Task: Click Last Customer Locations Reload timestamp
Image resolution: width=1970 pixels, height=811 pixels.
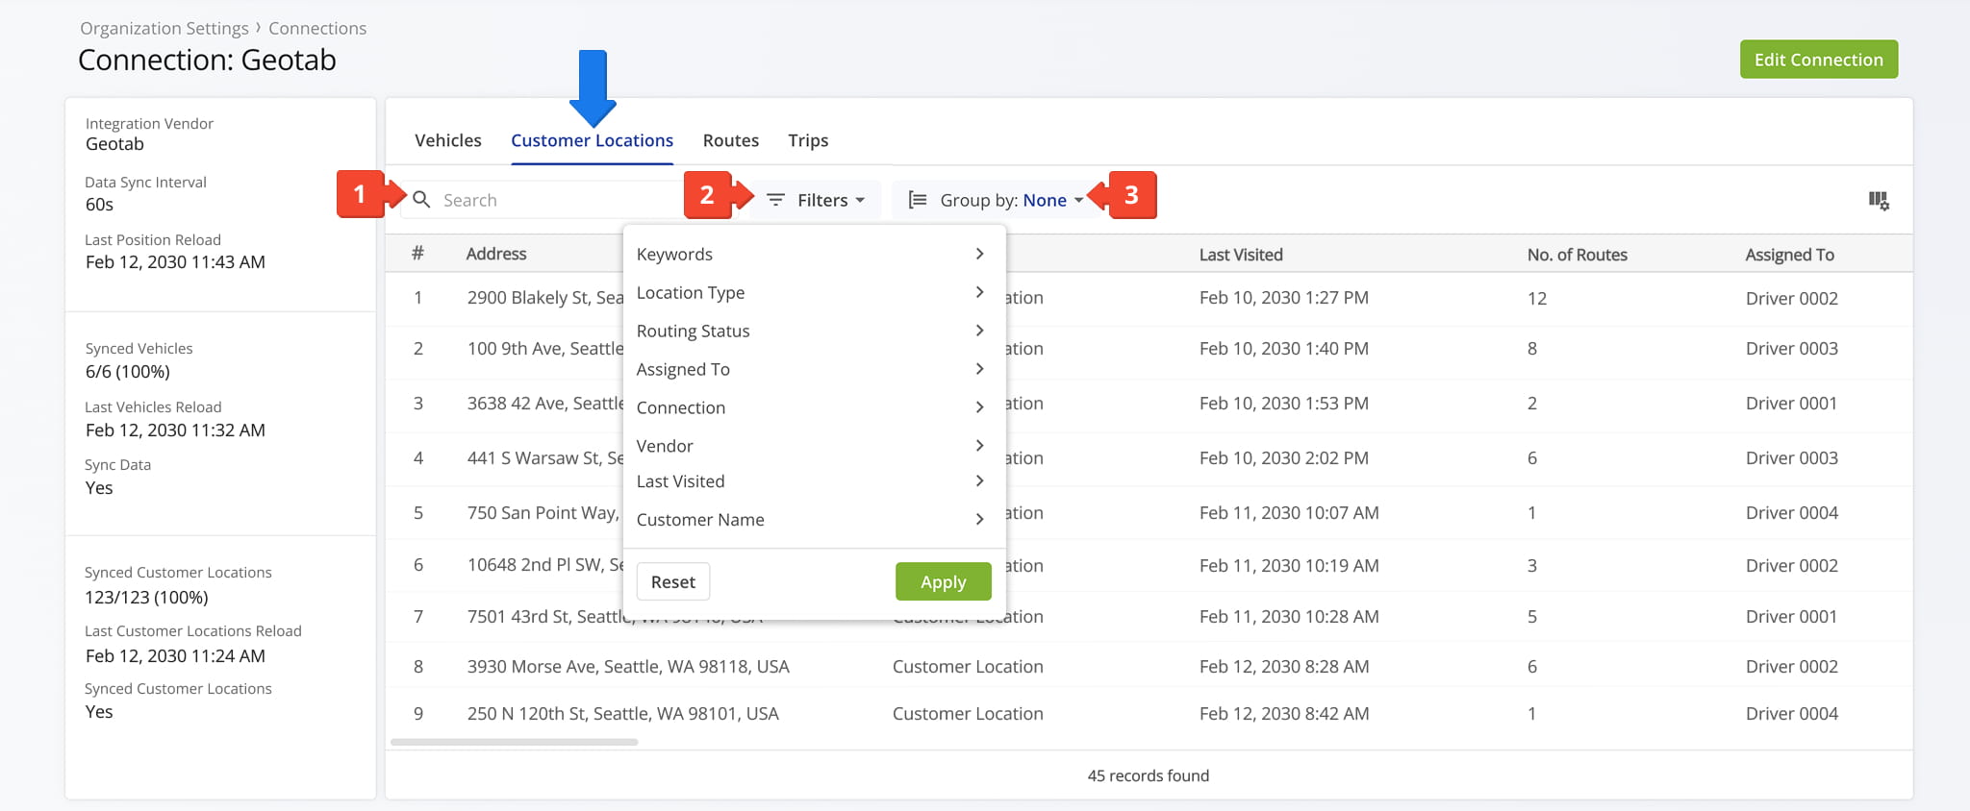Action: coord(175,656)
